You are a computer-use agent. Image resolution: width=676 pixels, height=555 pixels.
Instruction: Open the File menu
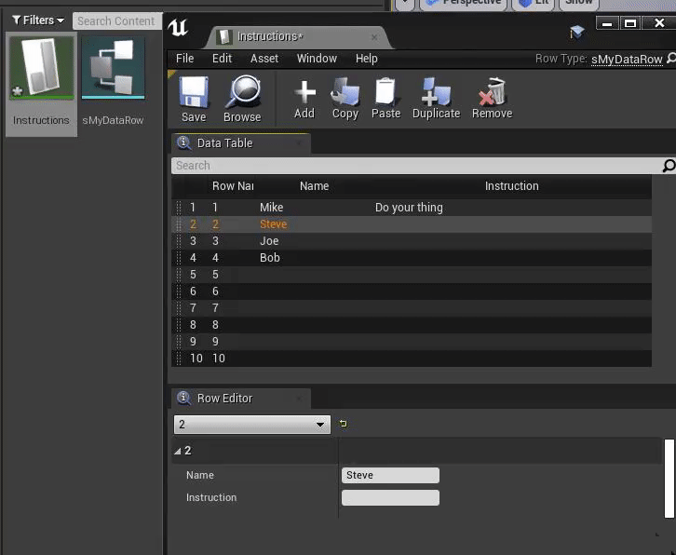185,59
